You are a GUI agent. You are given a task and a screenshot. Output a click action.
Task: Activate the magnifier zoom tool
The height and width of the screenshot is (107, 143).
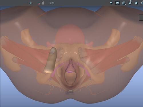click(136, 3)
